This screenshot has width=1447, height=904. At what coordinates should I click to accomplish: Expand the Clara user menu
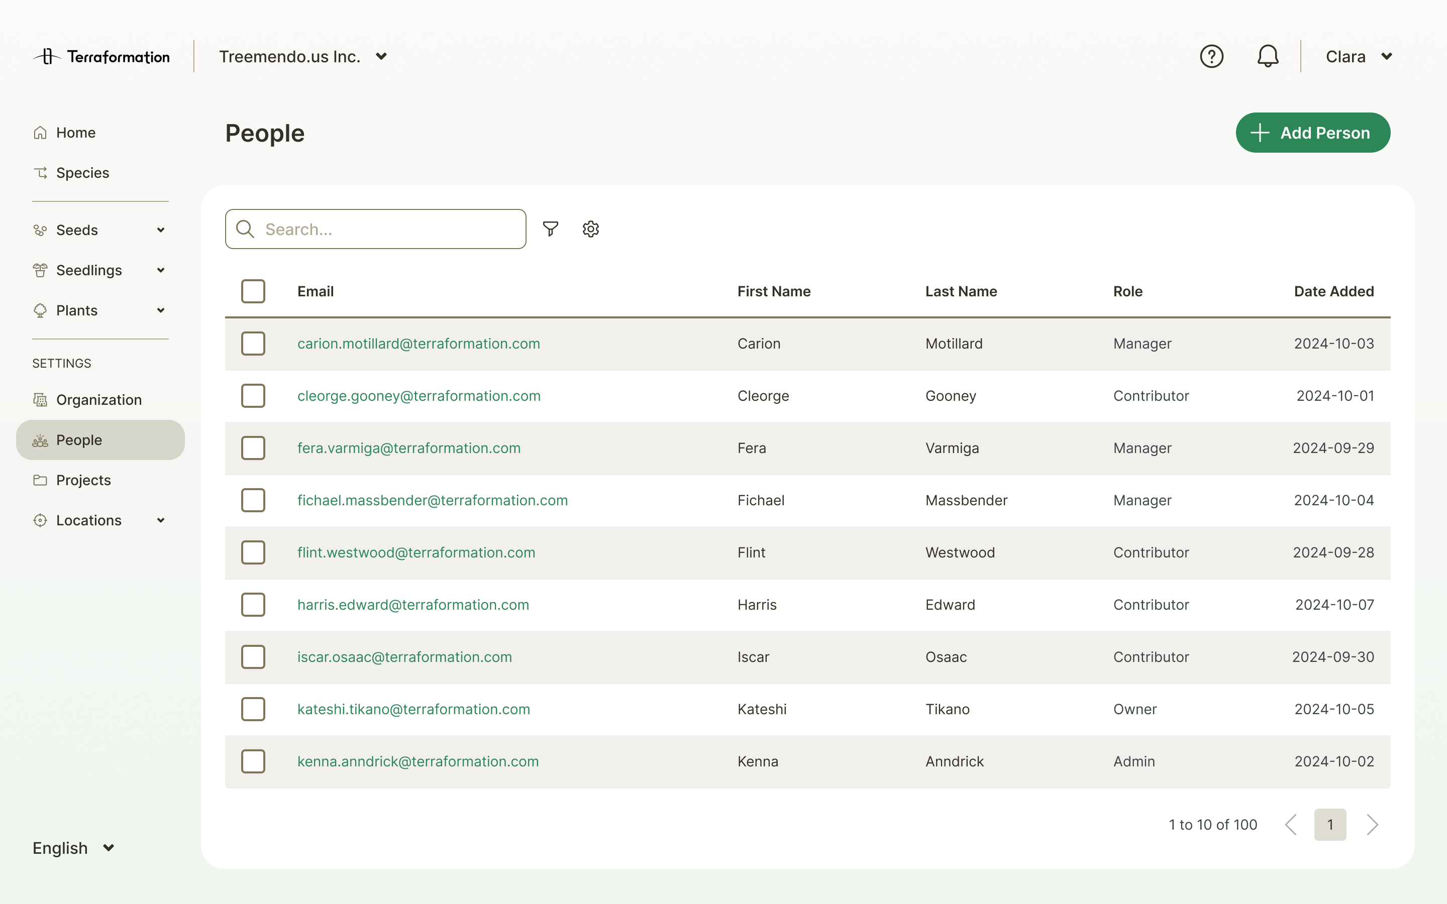(1359, 57)
